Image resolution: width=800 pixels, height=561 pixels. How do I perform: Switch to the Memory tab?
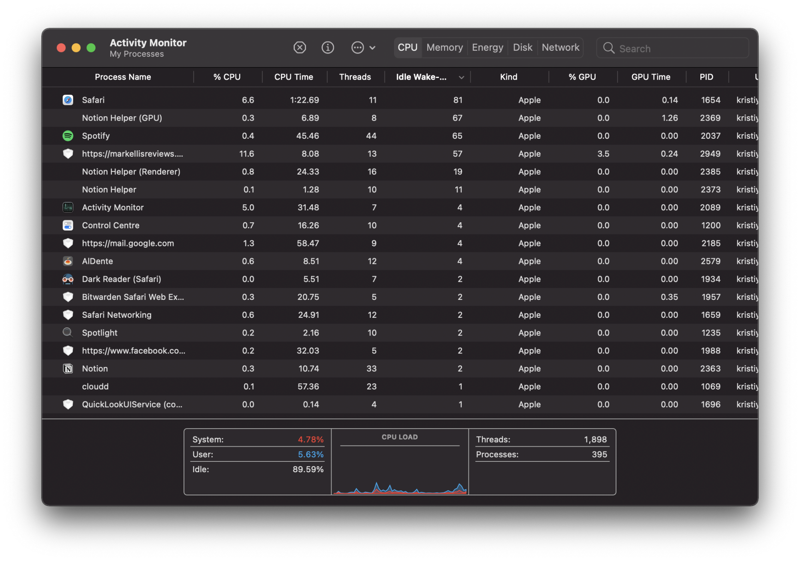444,48
